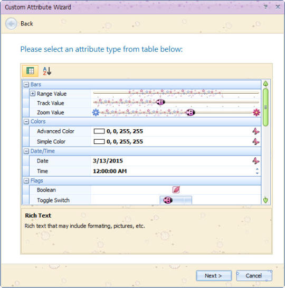Collapse the Bars category
The width and height of the screenshot is (285, 288).
[26, 85]
